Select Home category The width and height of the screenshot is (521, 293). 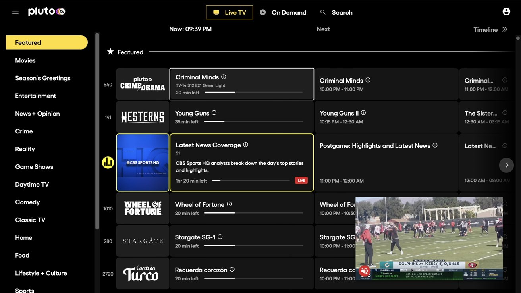[x=24, y=238]
